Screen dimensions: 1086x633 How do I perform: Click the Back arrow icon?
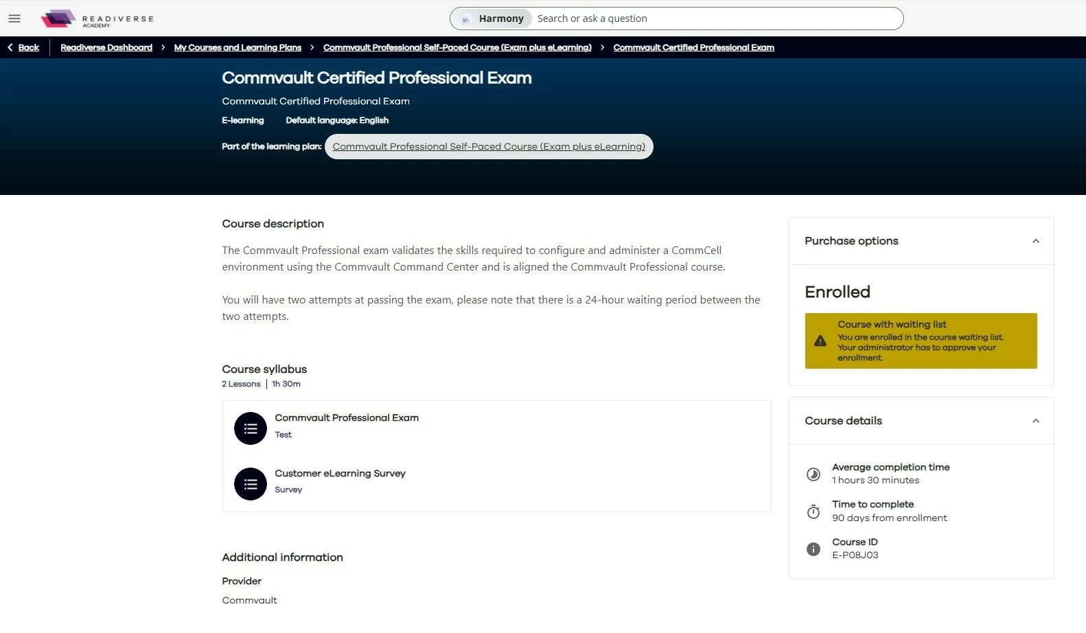10,47
